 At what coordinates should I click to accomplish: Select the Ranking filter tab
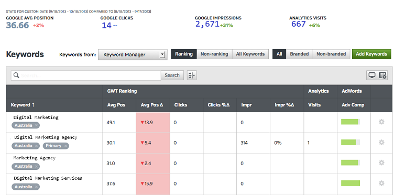click(x=184, y=54)
